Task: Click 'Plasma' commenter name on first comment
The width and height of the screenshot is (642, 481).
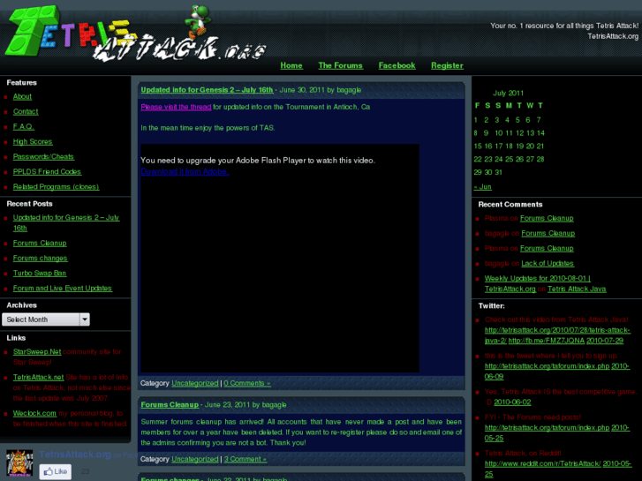Action: 496,218
